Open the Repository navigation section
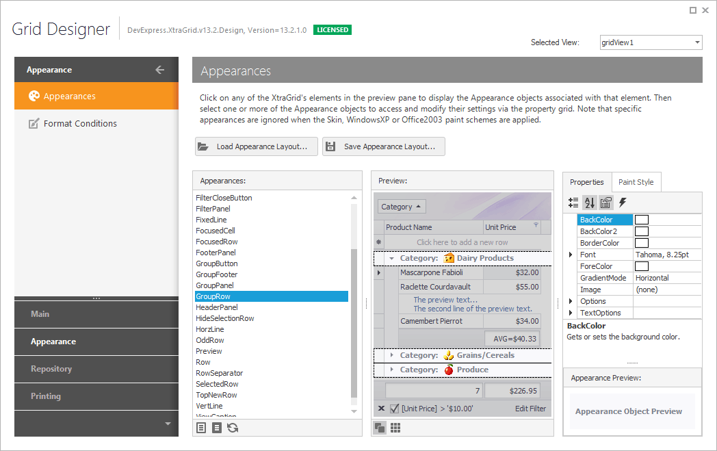 click(96, 369)
